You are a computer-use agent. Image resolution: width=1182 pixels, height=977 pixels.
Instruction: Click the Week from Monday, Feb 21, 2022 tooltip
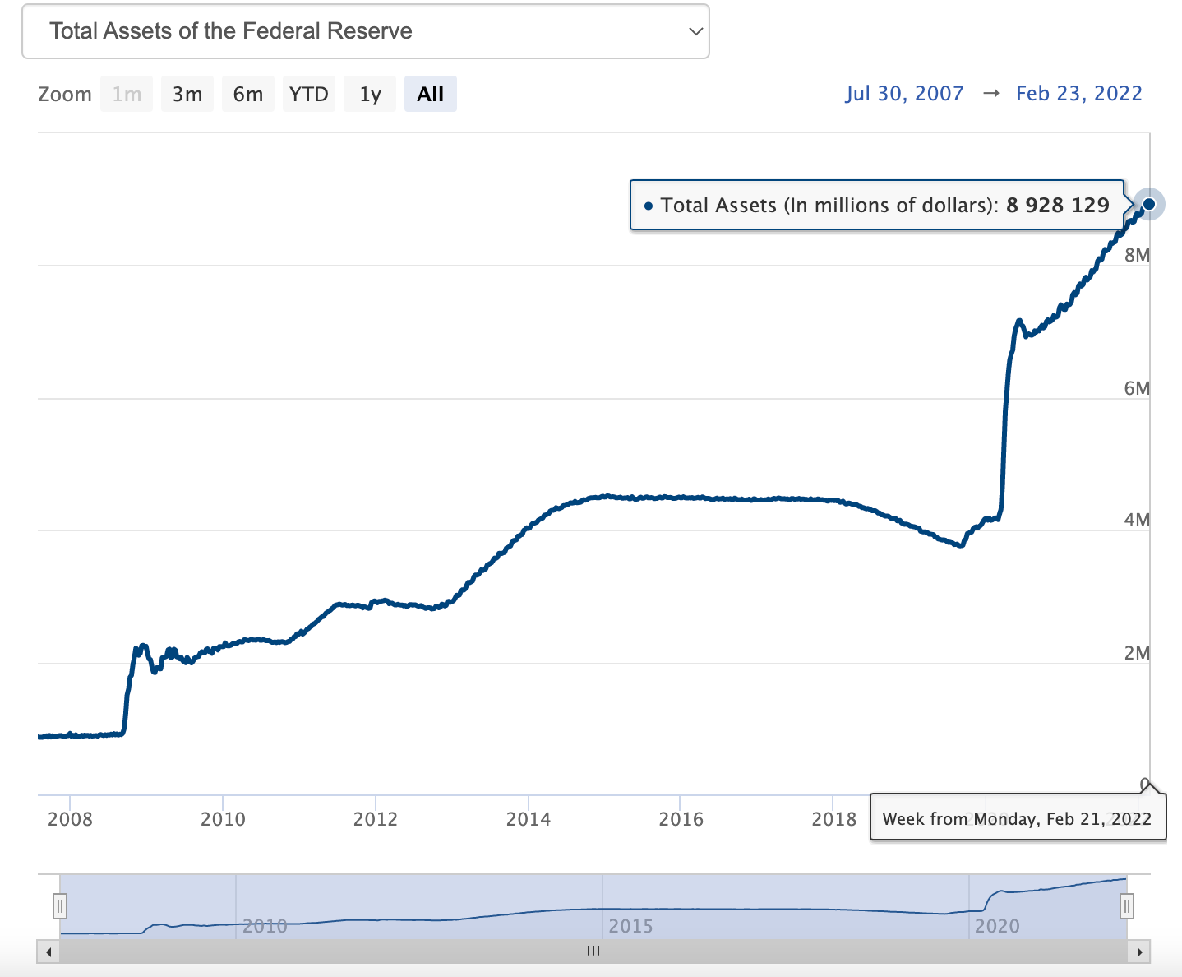1018,819
